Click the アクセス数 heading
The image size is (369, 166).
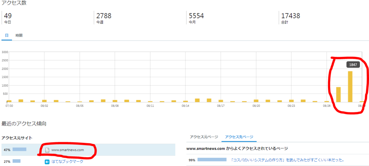[x=14, y=4]
